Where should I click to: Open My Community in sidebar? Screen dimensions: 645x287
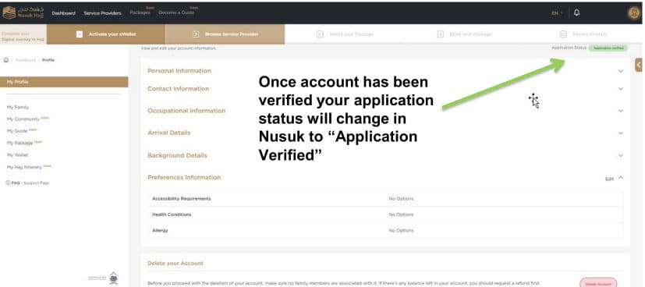point(23,119)
